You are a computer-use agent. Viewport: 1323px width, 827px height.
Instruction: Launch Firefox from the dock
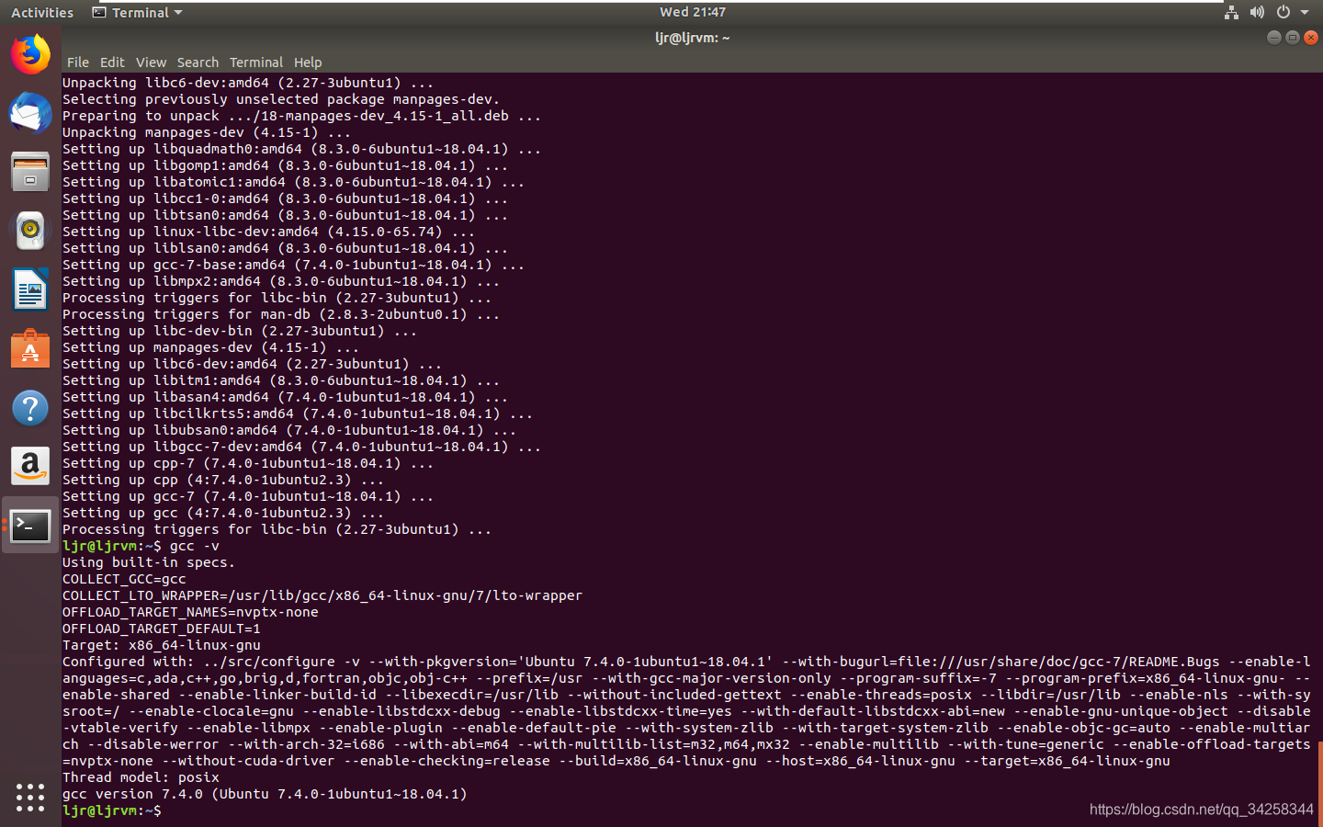30,54
